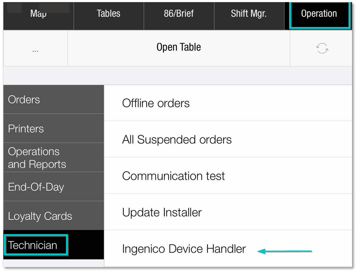Choose Operations and Reports category
The height and width of the screenshot is (272, 357).
53,158
